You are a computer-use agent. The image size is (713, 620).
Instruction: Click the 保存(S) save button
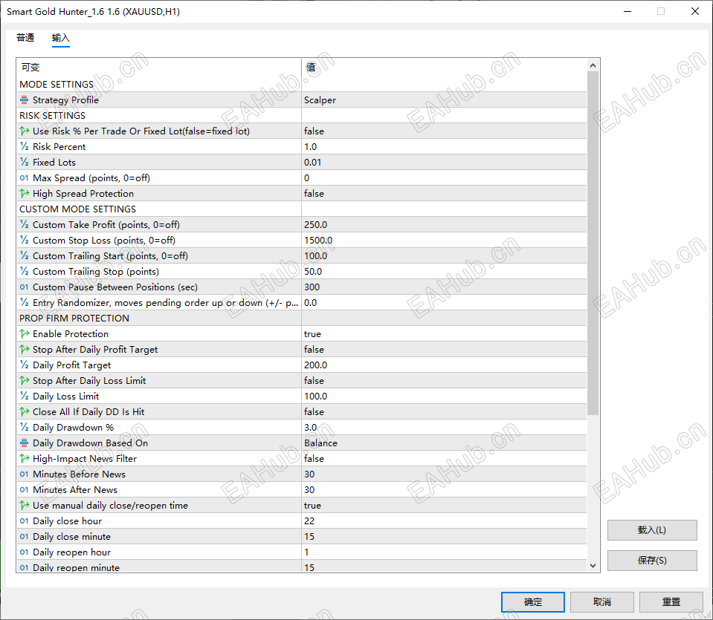pyautogui.click(x=652, y=561)
